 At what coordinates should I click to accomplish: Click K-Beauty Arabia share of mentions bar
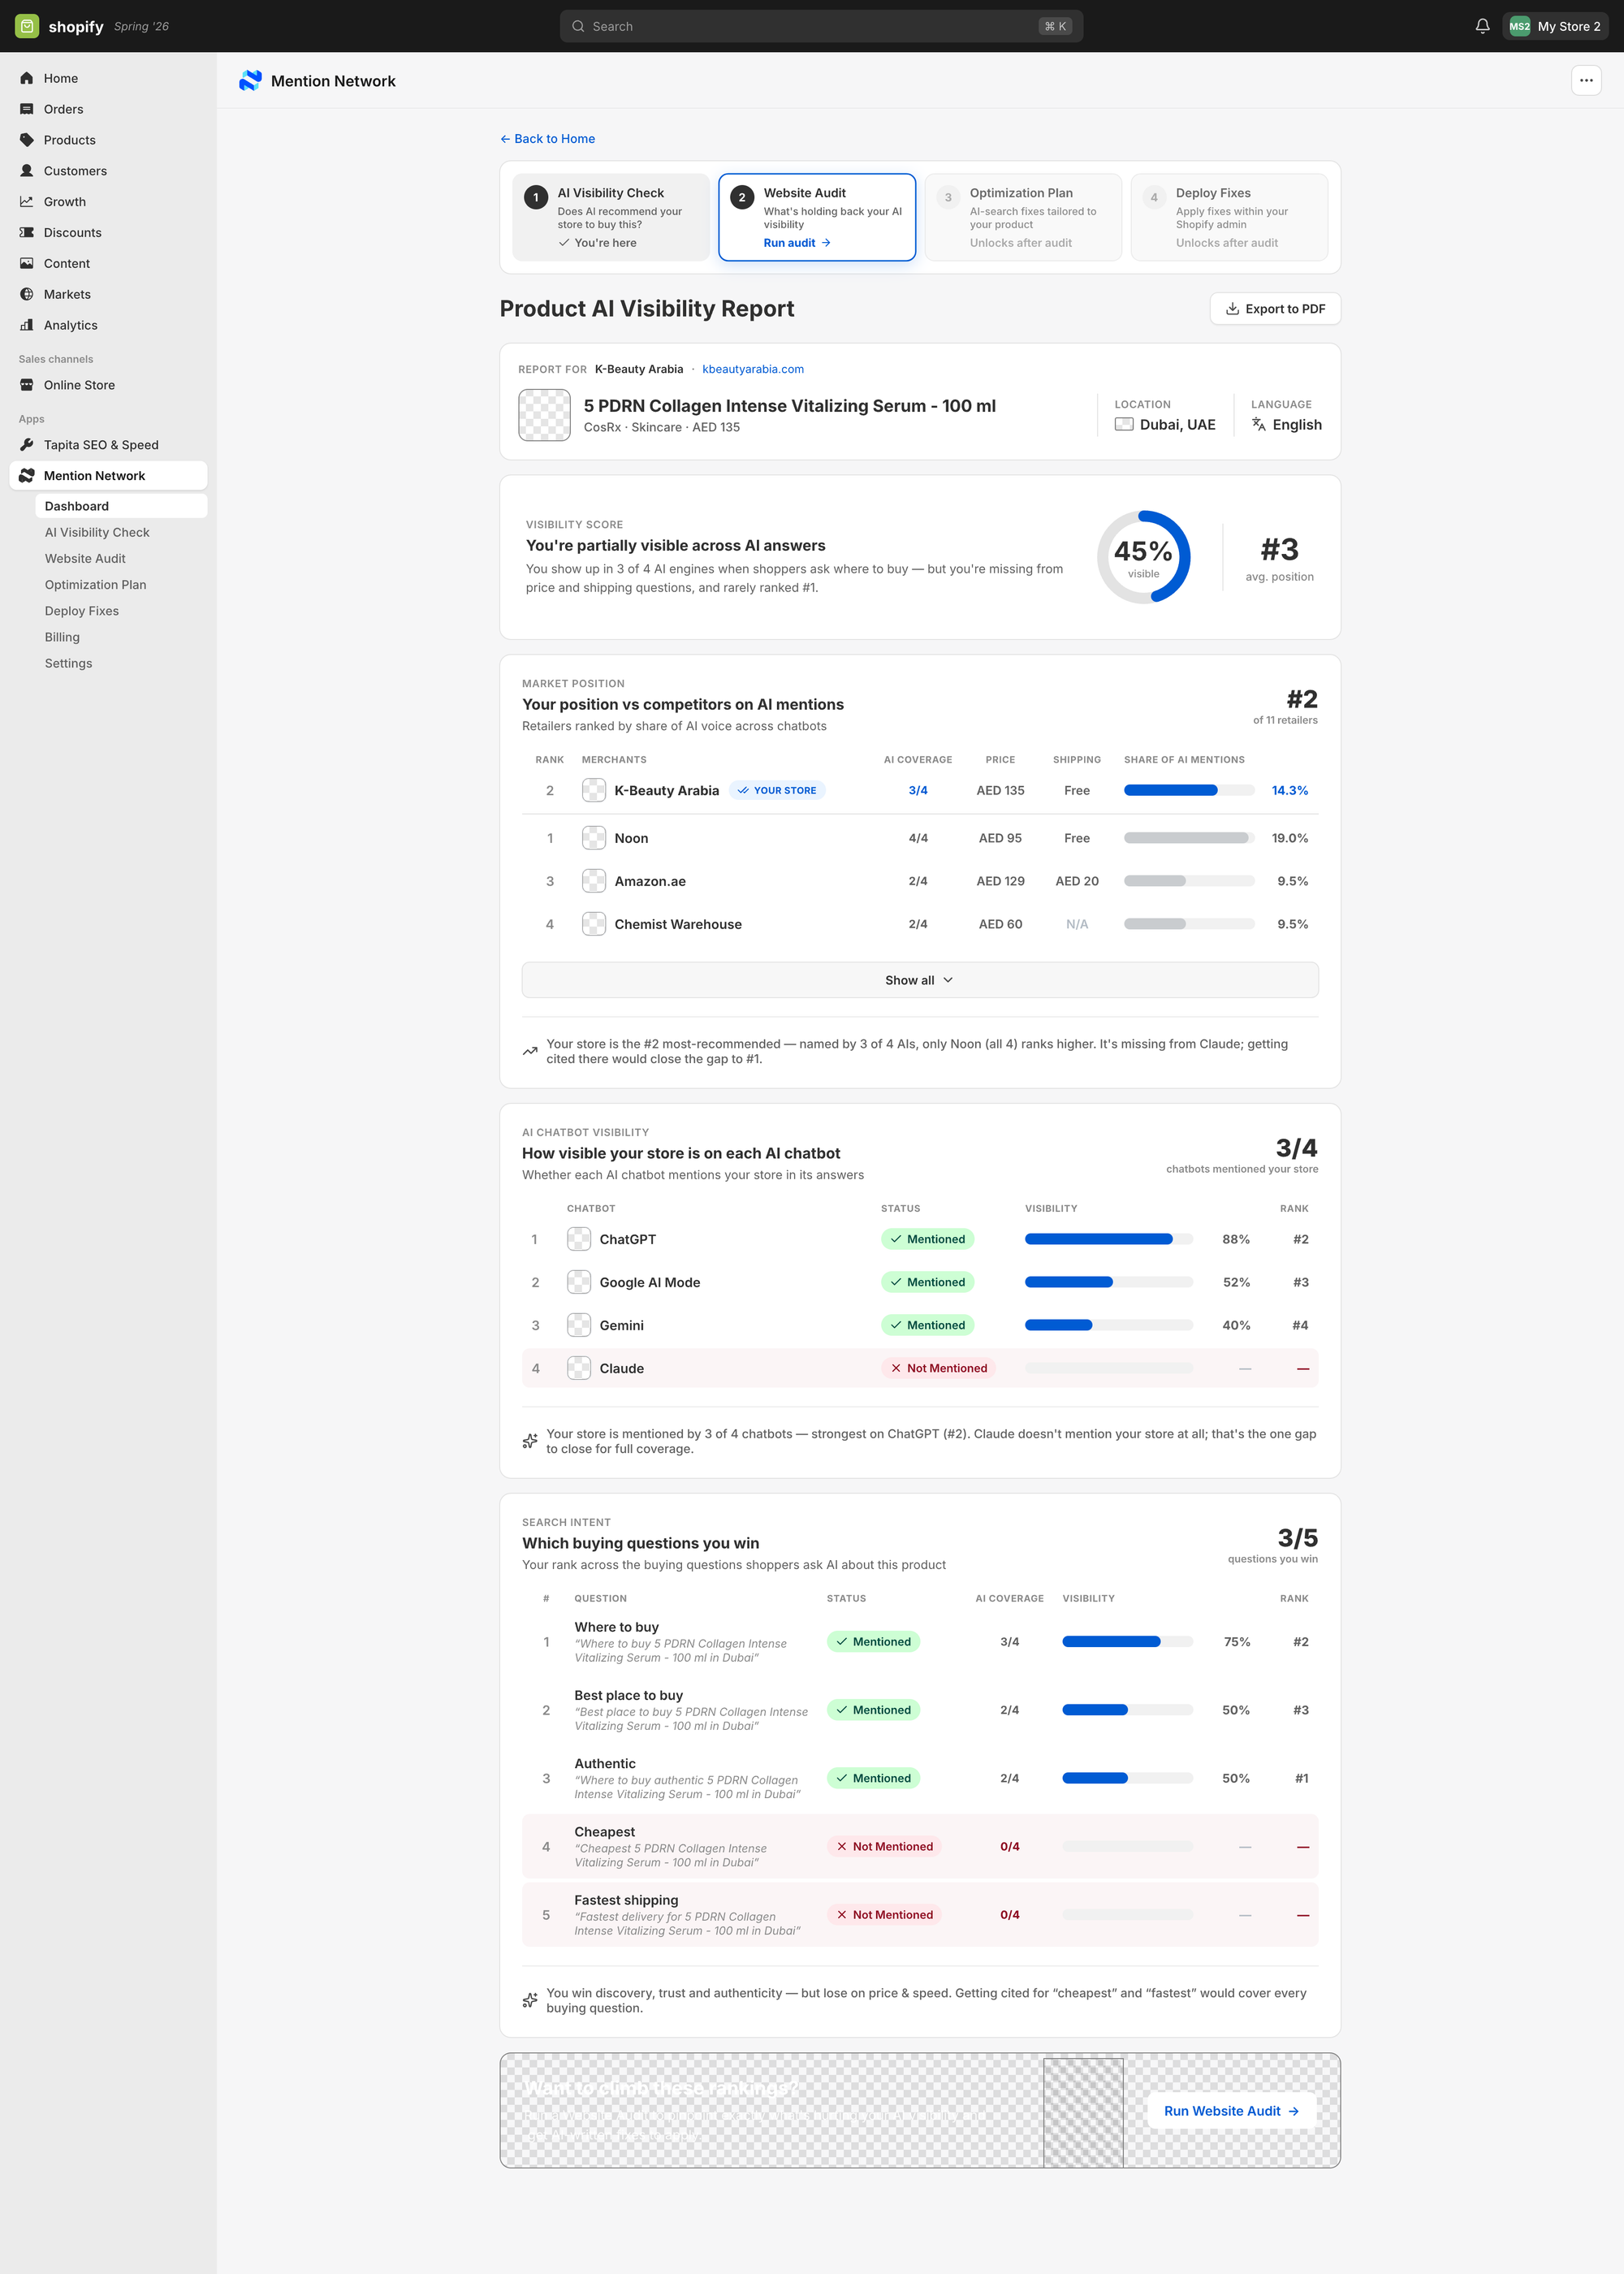[x=1189, y=790]
